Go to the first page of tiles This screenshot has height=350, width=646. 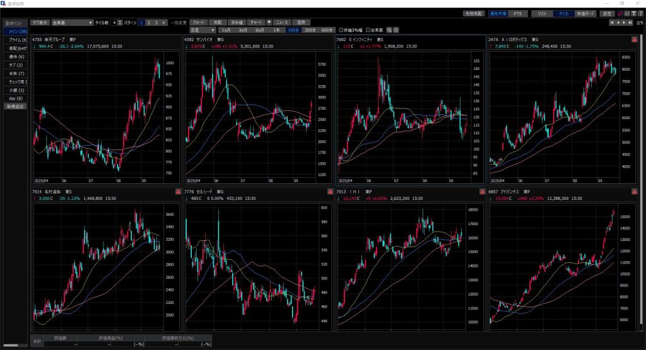[x=611, y=23]
